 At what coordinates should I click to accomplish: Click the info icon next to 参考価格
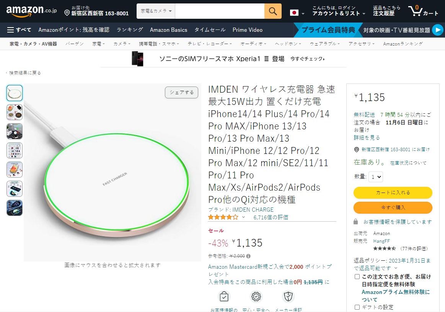pyautogui.click(x=248, y=256)
